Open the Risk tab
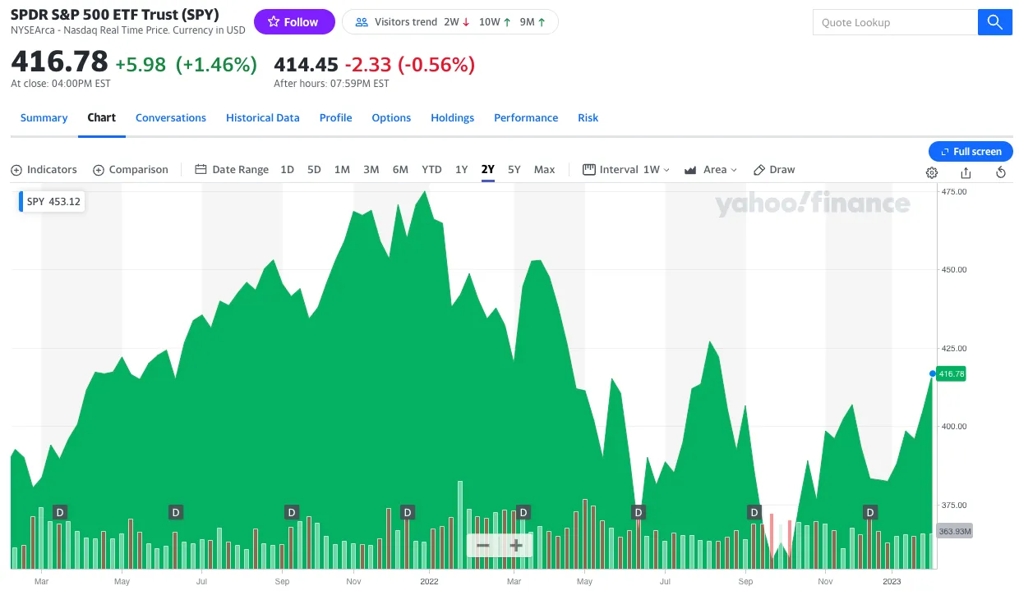Image resolution: width=1019 pixels, height=595 pixels. (588, 118)
